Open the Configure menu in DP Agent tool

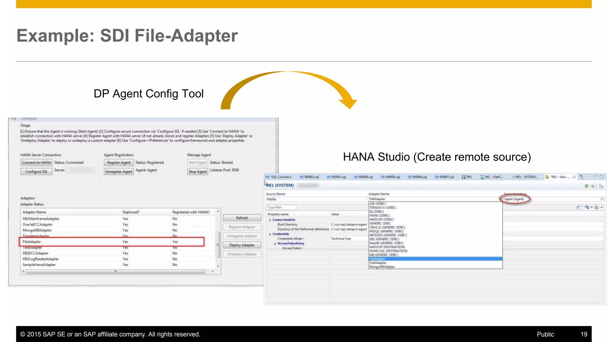point(28,118)
